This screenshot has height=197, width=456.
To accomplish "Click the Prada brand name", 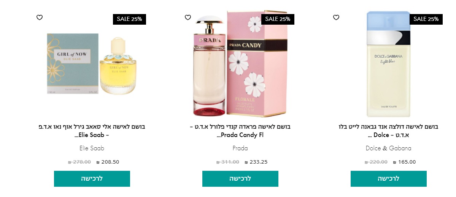I will 240,148.
